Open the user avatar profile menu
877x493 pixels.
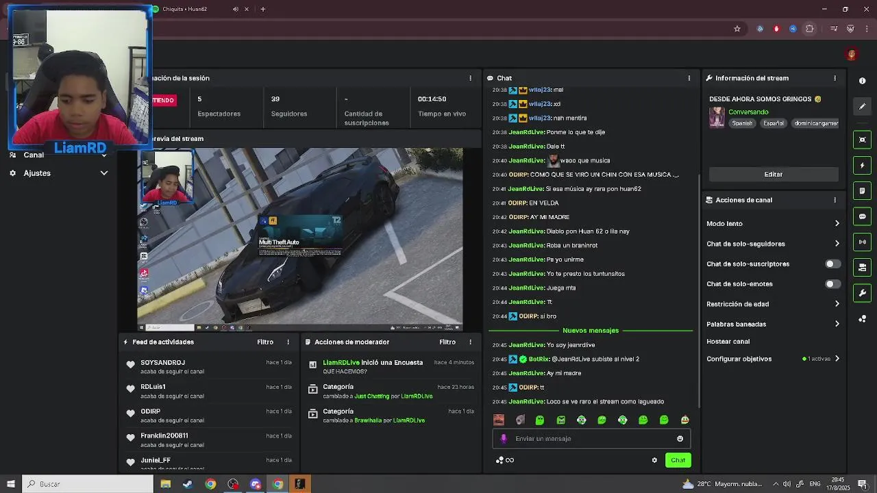[852, 54]
